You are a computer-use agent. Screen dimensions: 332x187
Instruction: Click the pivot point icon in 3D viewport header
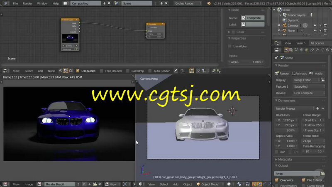[x=239, y=184]
